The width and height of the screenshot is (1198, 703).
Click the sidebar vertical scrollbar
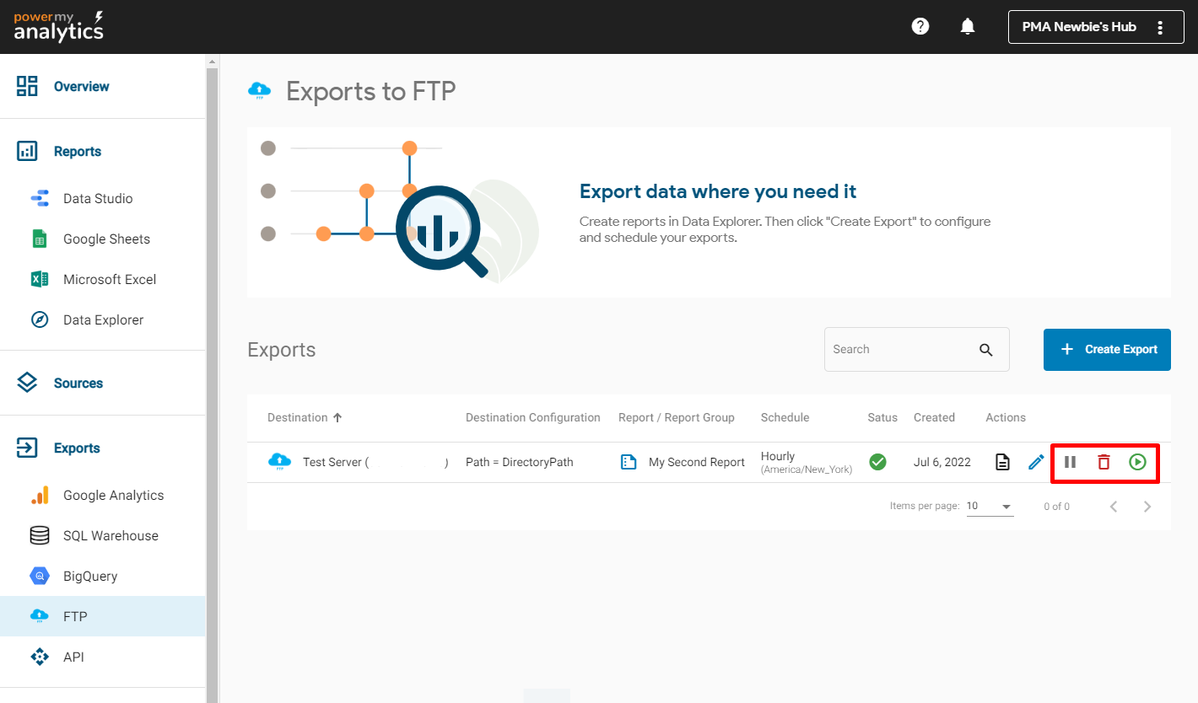tap(213, 337)
